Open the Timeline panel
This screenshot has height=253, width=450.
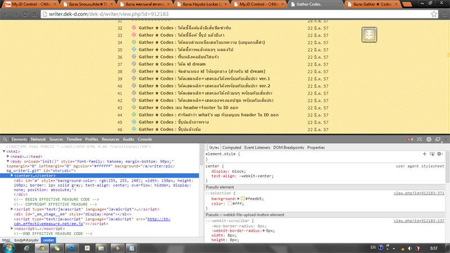pyautogui.click(x=74, y=139)
